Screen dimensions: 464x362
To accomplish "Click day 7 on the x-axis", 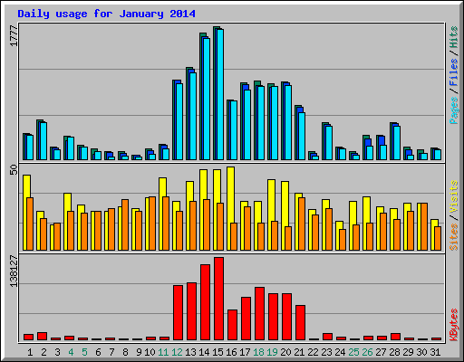I will tap(111, 352).
